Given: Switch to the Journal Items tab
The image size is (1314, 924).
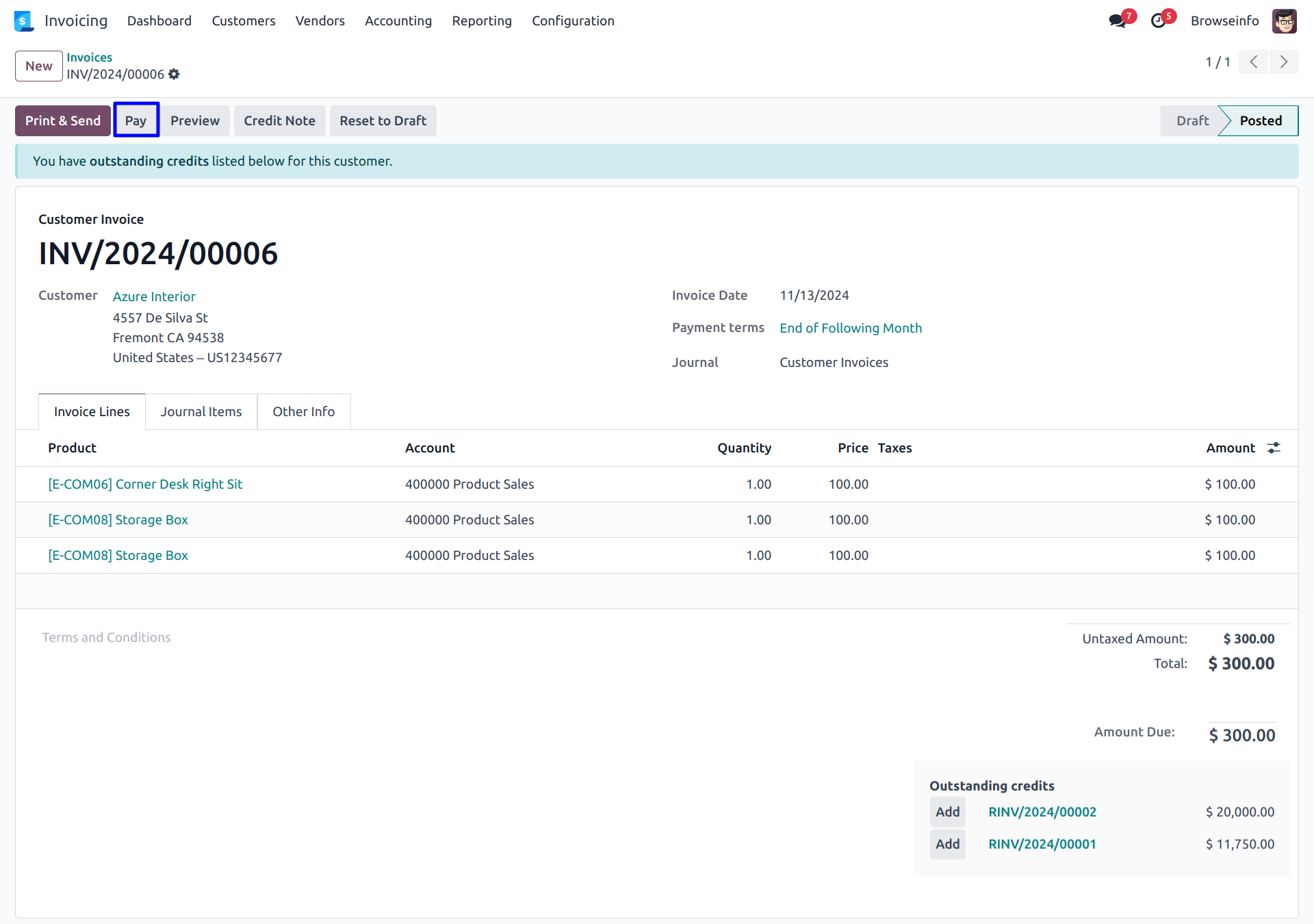Looking at the screenshot, I should coord(201,411).
